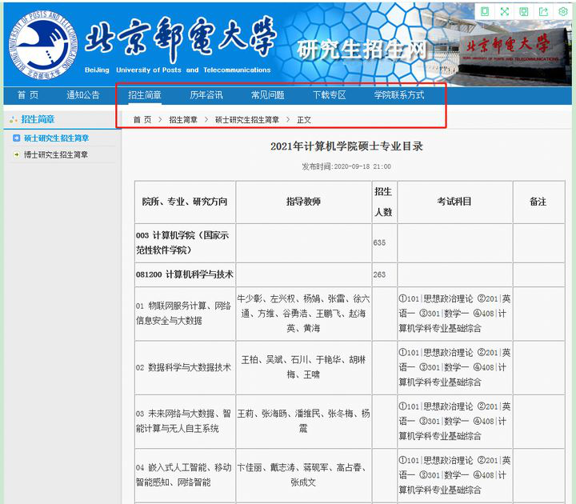Select the 招生简章 navigation tab
The height and width of the screenshot is (504, 576).
tap(145, 95)
